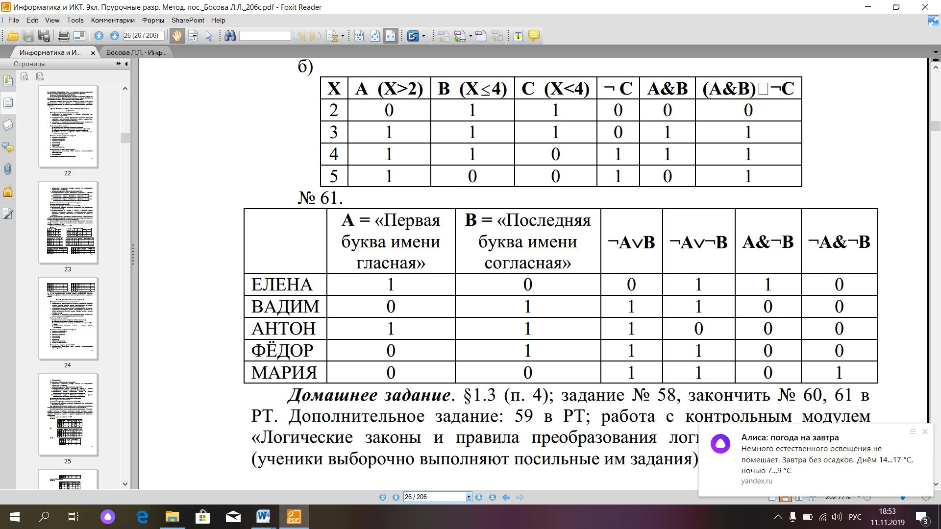941x529 pixels.
Task: Open SharePoint icon dropdown arrow
Action: (x=423, y=36)
